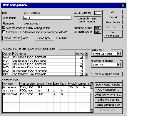Viewport: 144px width, 118px height.
Task: Toggle Automatic COB-ID allocation checkbox
Action: pos(4,32)
